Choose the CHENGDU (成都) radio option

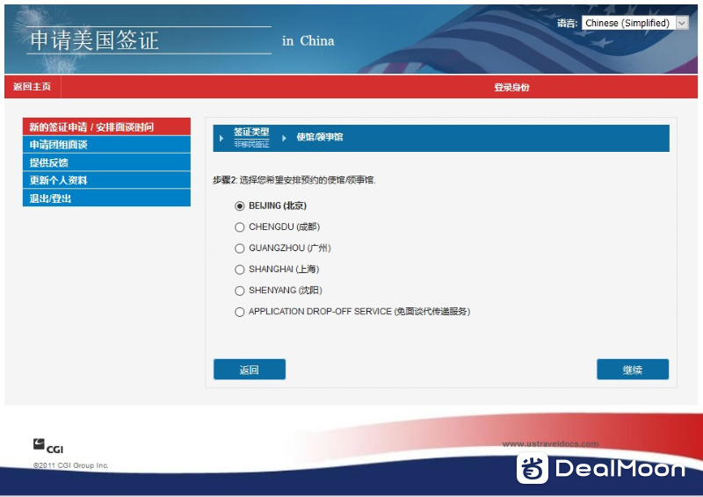[239, 227]
